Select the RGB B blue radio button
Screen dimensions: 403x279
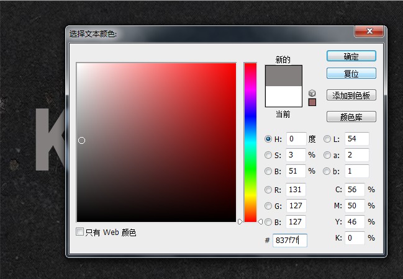pos(268,222)
